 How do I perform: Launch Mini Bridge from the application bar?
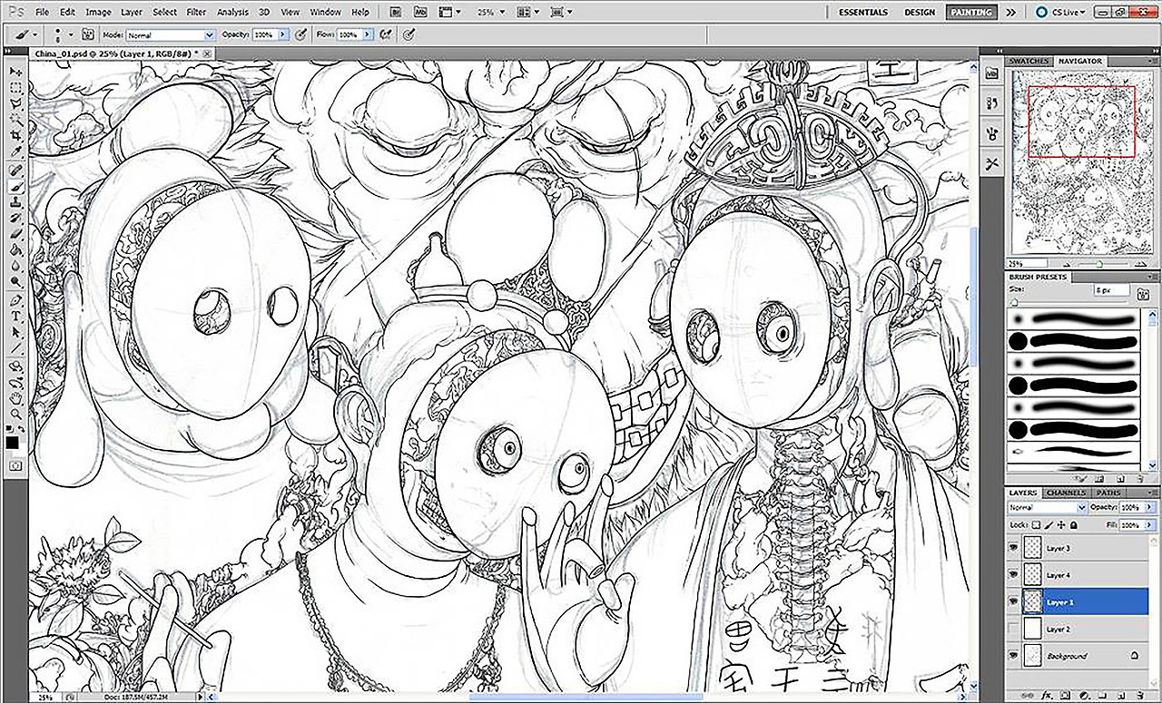tap(419, 13)
